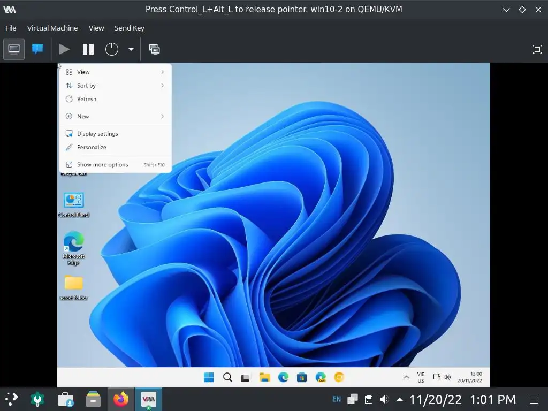Open the orange circular app in taskbar
This screenshot has width=548, height=411.
click(x=339, y=377)
